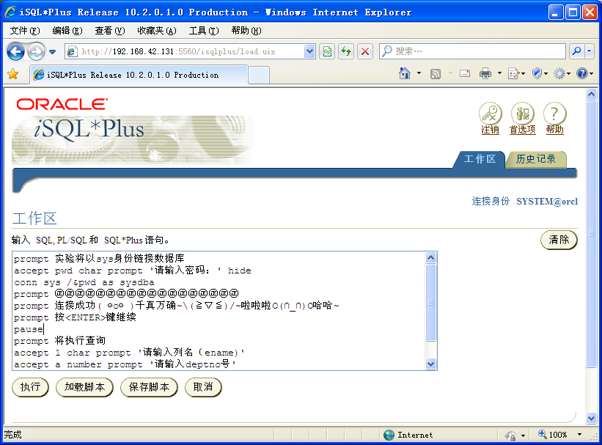Click the 首选项 link text

[x=523, y=130]
